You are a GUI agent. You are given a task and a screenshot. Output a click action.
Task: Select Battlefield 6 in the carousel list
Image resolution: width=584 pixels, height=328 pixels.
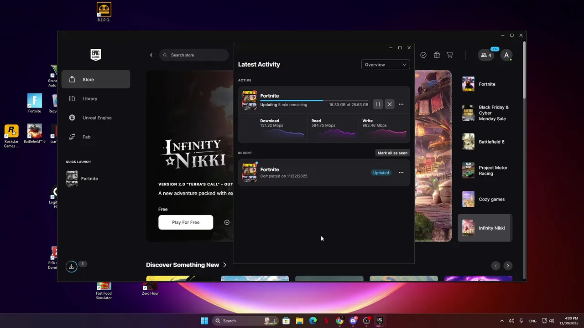(485, 142)
